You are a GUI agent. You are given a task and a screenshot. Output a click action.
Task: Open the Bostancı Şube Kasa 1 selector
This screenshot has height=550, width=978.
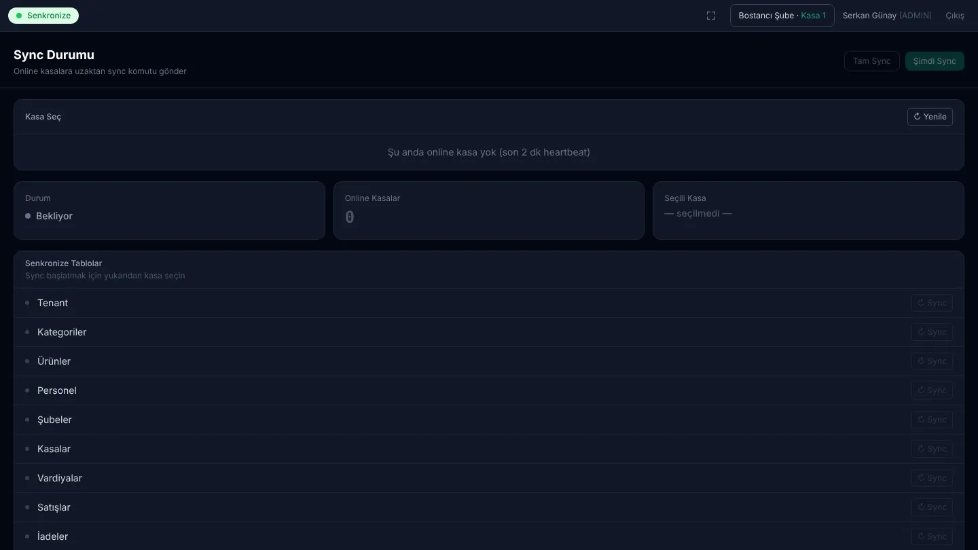point(782,16)
